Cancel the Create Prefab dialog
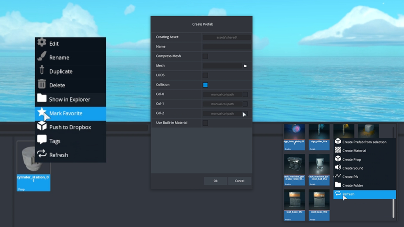Image resolution: width=404 pixels, height=227 pixels. pyautogui.click(x=239, y=181)
